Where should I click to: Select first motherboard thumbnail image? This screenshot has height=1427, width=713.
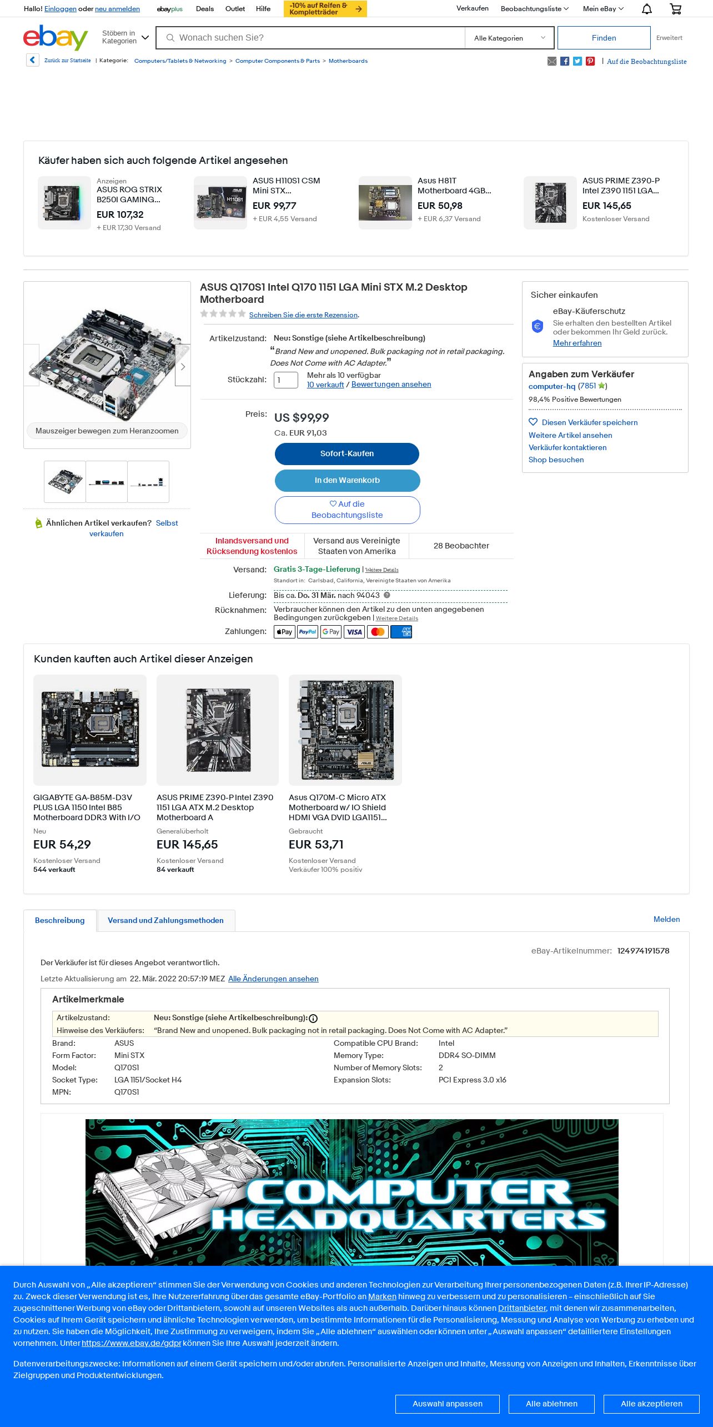[x=65, y=482]
